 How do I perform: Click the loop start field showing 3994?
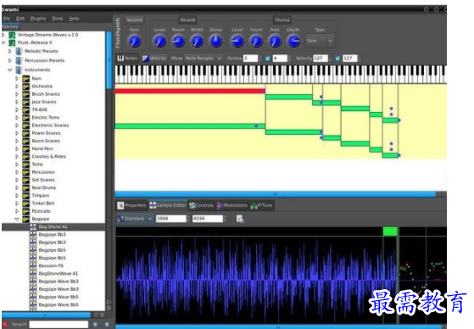point(171,219)
